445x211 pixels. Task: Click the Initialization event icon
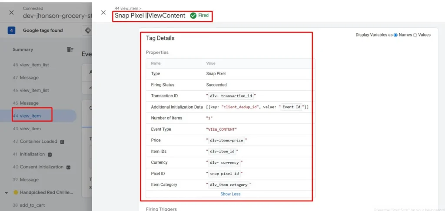(50, 154)
